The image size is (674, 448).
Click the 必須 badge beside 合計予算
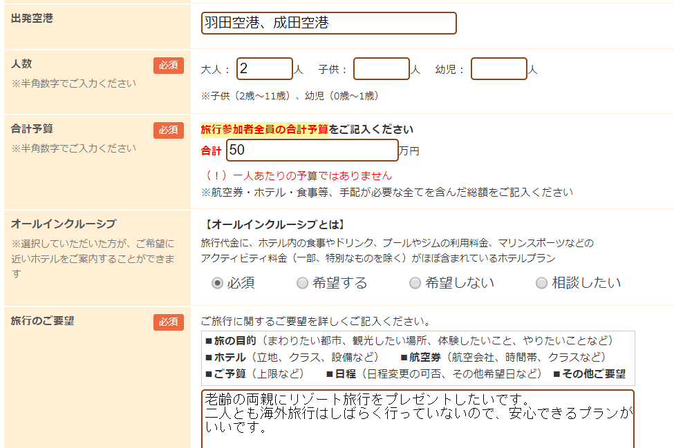(x=169, y=130)
